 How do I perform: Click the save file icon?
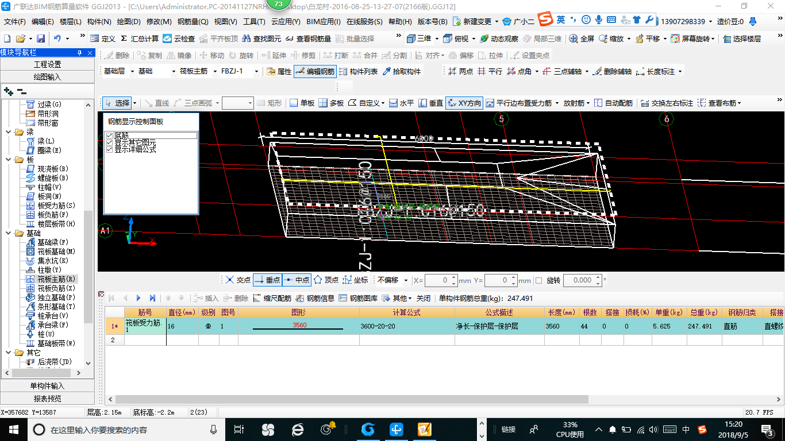point(41,38)
